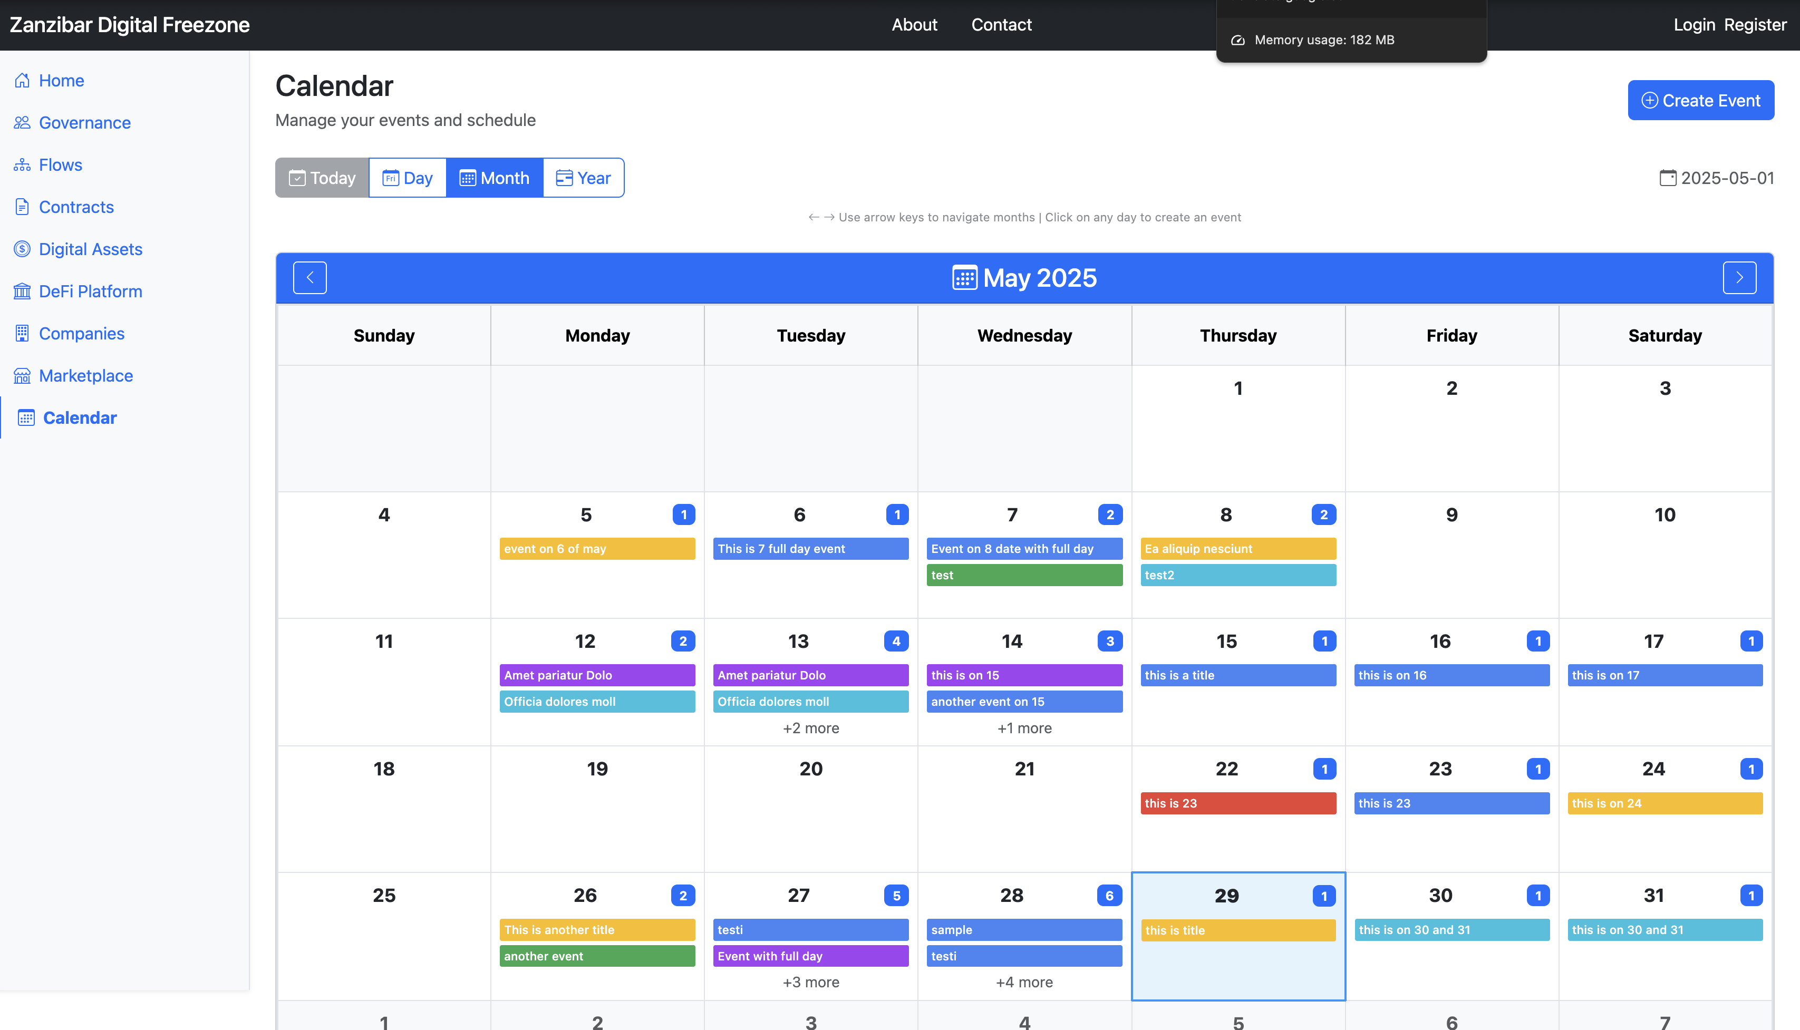Jump to Today

(322, 178)
